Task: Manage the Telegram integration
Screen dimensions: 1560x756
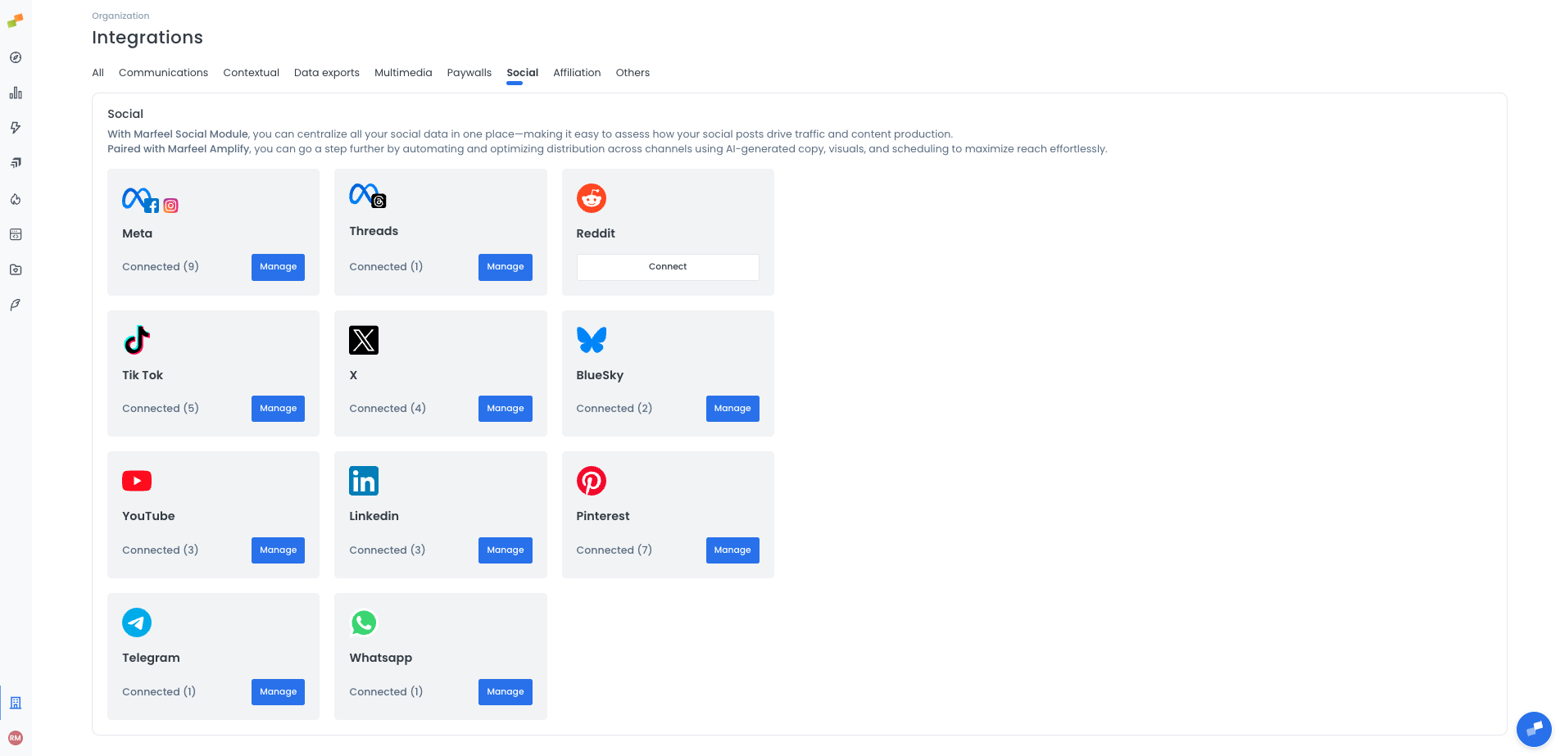Action: (278, 692)
